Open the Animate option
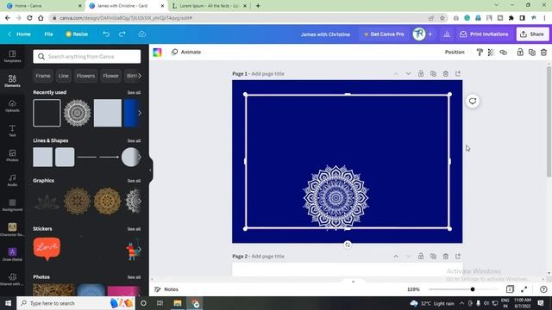552x310 pixels. pos(186,52)
